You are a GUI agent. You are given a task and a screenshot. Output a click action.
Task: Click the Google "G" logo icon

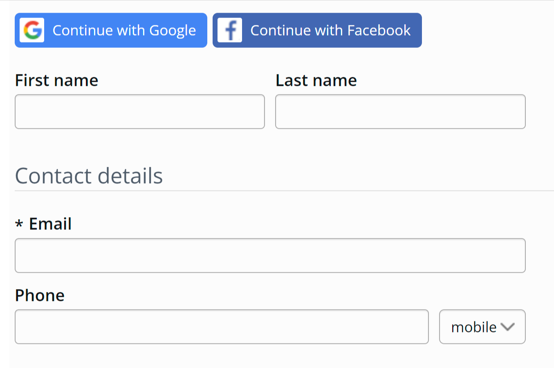32,30
